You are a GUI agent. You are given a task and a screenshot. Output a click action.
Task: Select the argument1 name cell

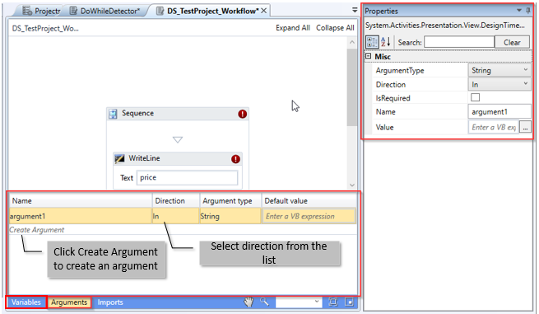[x=81, y=216]
